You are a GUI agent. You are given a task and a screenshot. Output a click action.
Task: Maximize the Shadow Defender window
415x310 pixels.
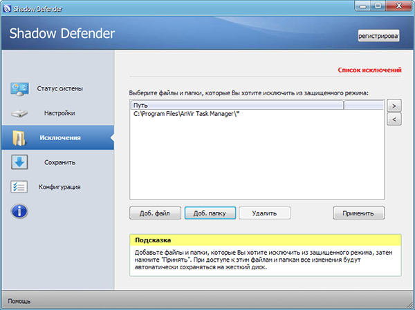(378, 6)
